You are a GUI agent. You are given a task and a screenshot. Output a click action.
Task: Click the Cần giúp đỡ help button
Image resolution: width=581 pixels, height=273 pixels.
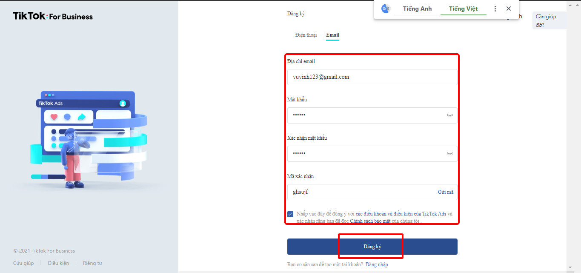(549, 20)
